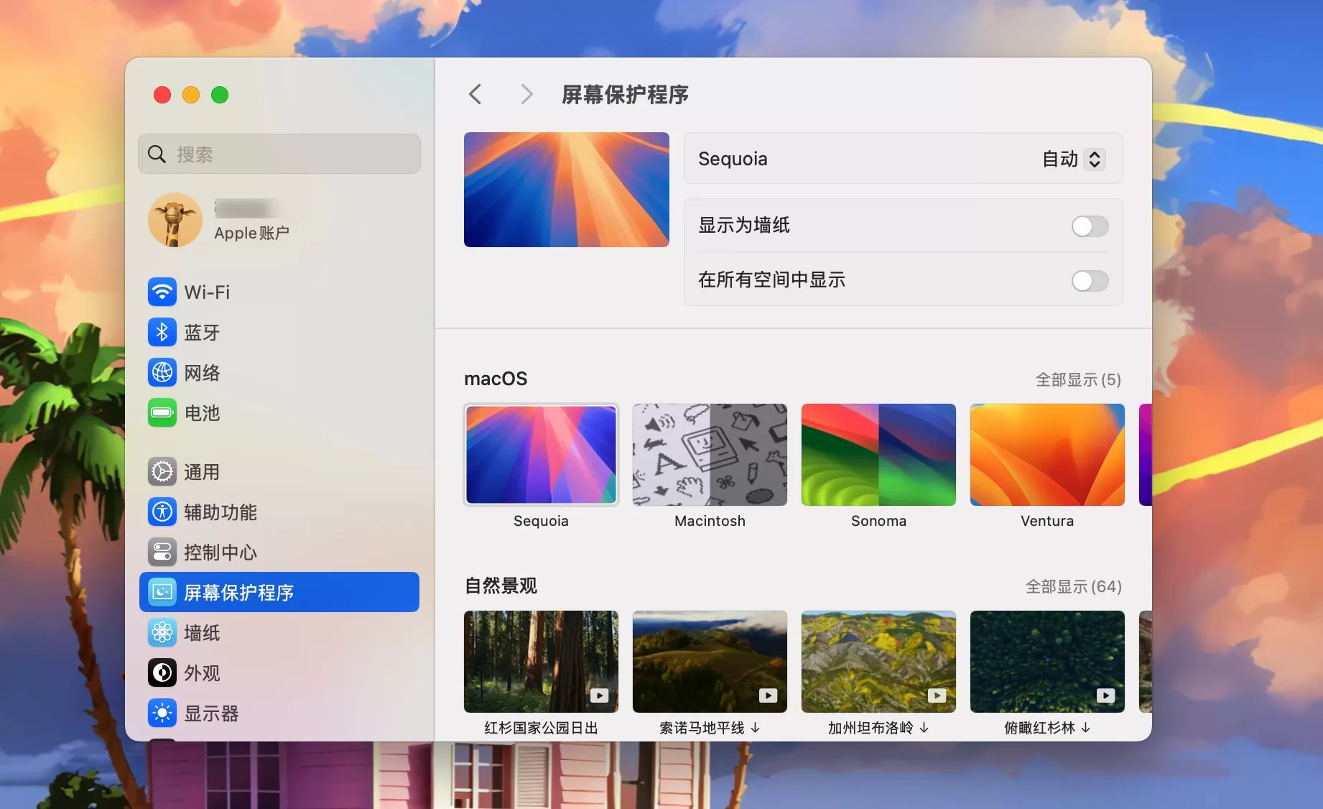Select the Macintosh screen saver thumbnail

[x=710, y=455]
